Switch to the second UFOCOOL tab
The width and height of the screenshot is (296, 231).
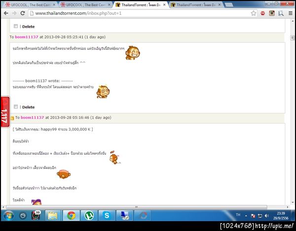(84, 5)
